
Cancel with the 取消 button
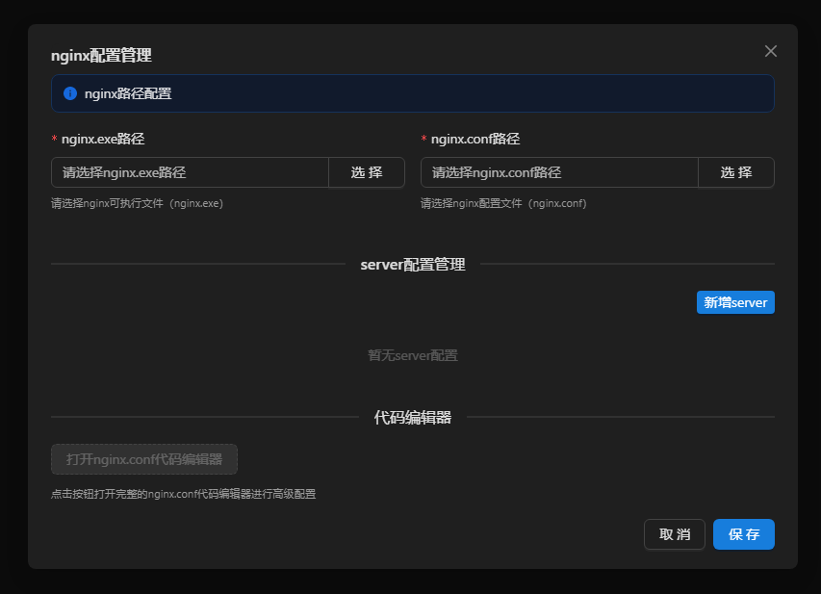tap(675, 534)
